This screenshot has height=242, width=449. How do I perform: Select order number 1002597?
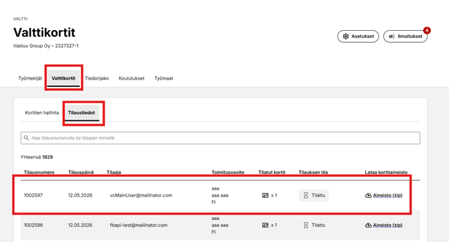pyautogui.click(x=34, y=195)
